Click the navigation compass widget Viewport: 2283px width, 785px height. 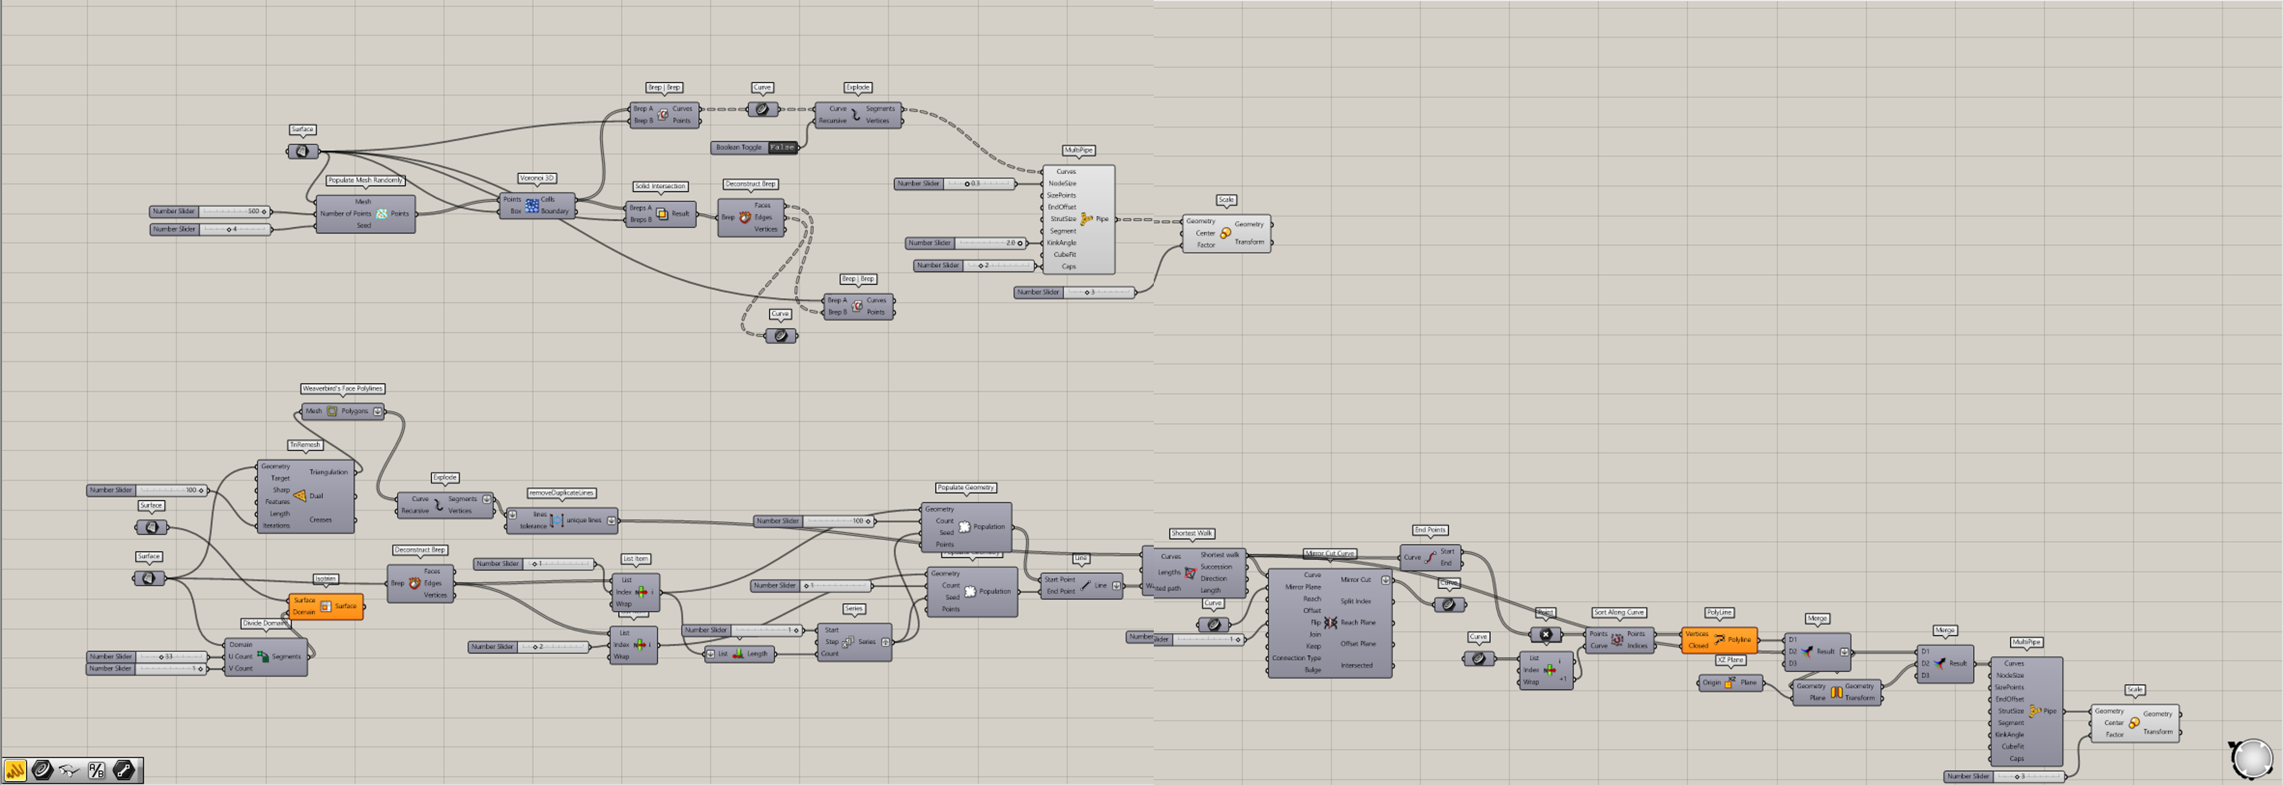[2252, 758]
